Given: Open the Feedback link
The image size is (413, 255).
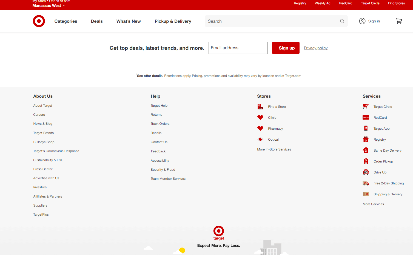Looking at the screenshot, I should [x=158, y=151].
